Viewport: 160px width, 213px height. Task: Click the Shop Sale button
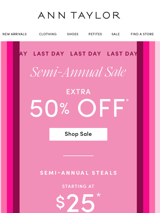78,134
